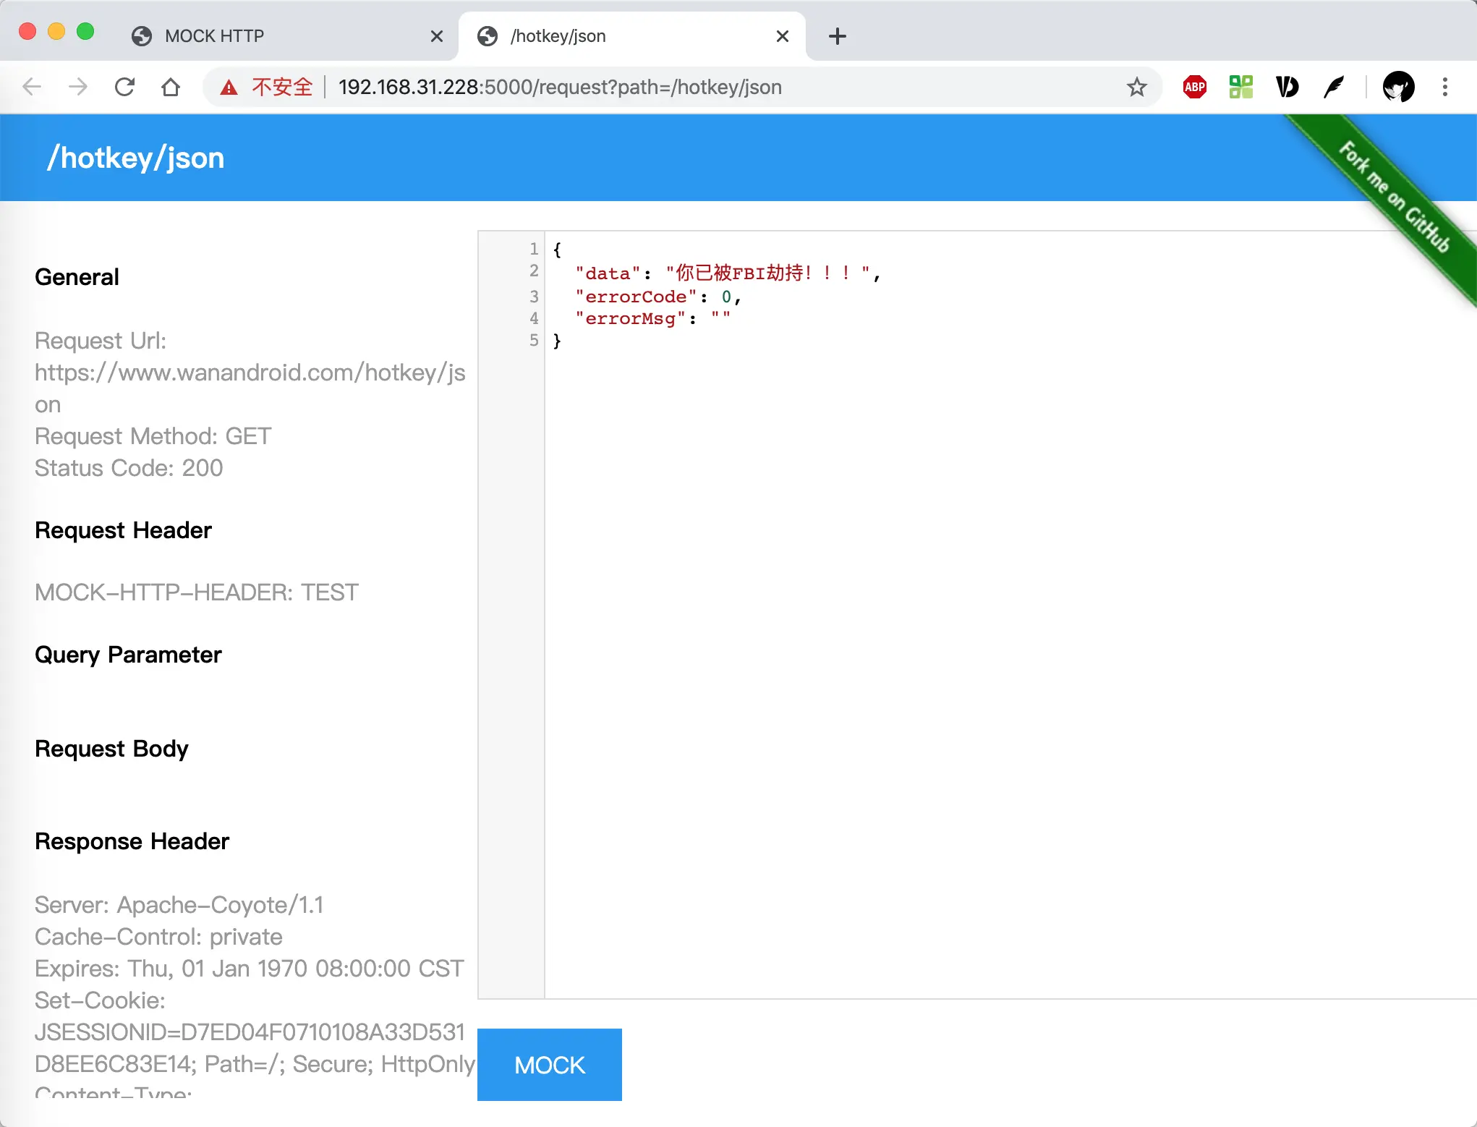Viewport: 1477px width, 1127px height.
Task: Open the GitHub cat profile avatar
Action: pos(1397,88)
